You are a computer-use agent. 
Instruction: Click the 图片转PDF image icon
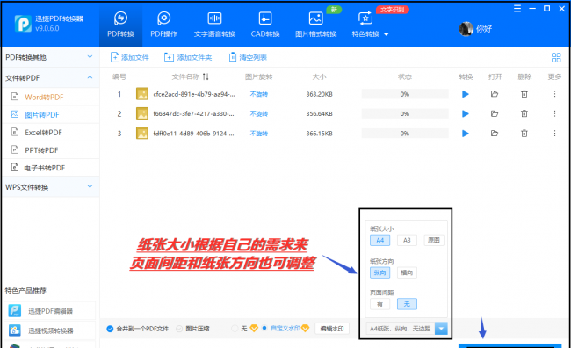(15, 114)
